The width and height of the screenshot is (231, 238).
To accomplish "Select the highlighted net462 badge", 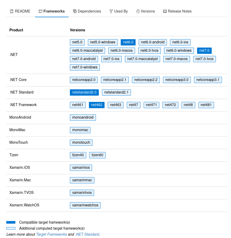I will pos(97,105).
